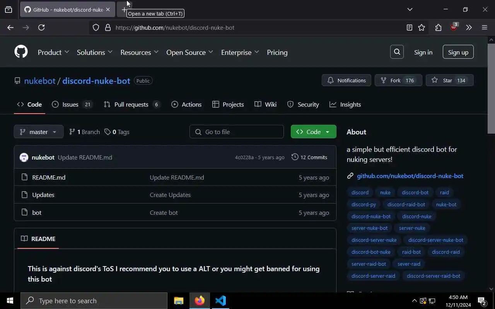This screenshot has height=309, width=495.
Task: Open the tracking protection shield icon
Action: (96, 27)
